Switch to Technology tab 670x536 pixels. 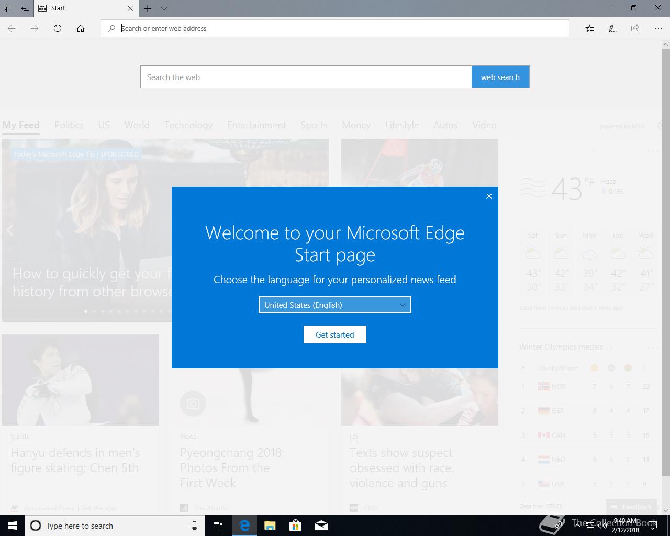click(x=188, y=125)
